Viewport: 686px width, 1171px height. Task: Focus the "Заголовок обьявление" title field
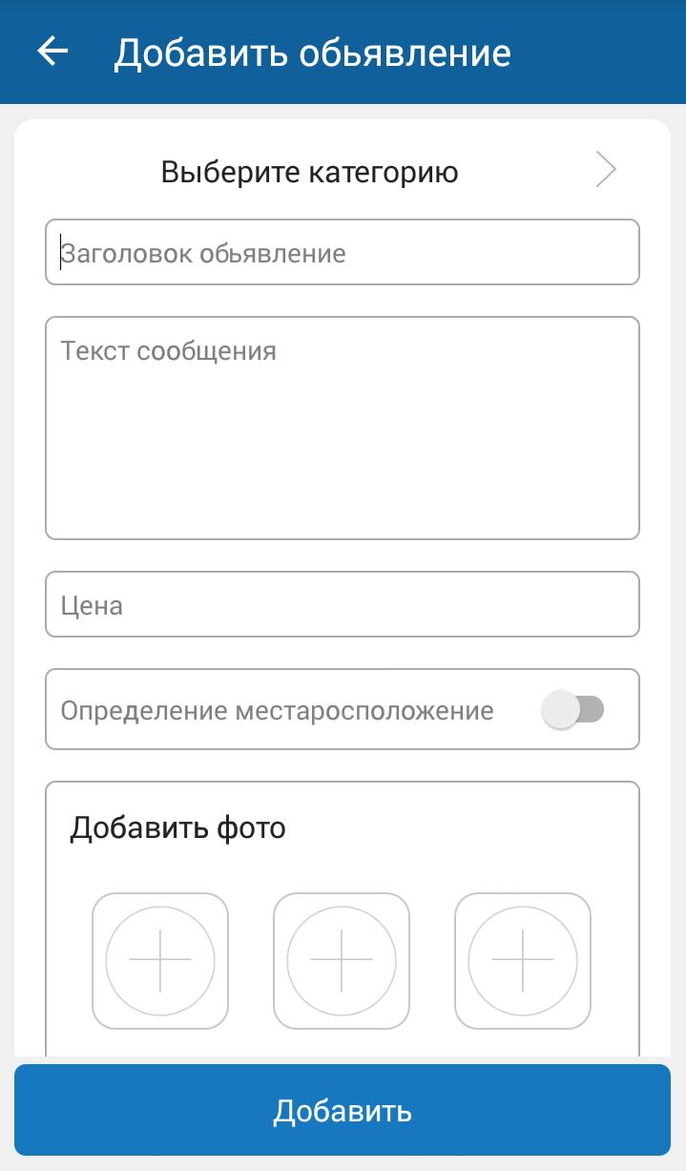[x=342, y=253]
